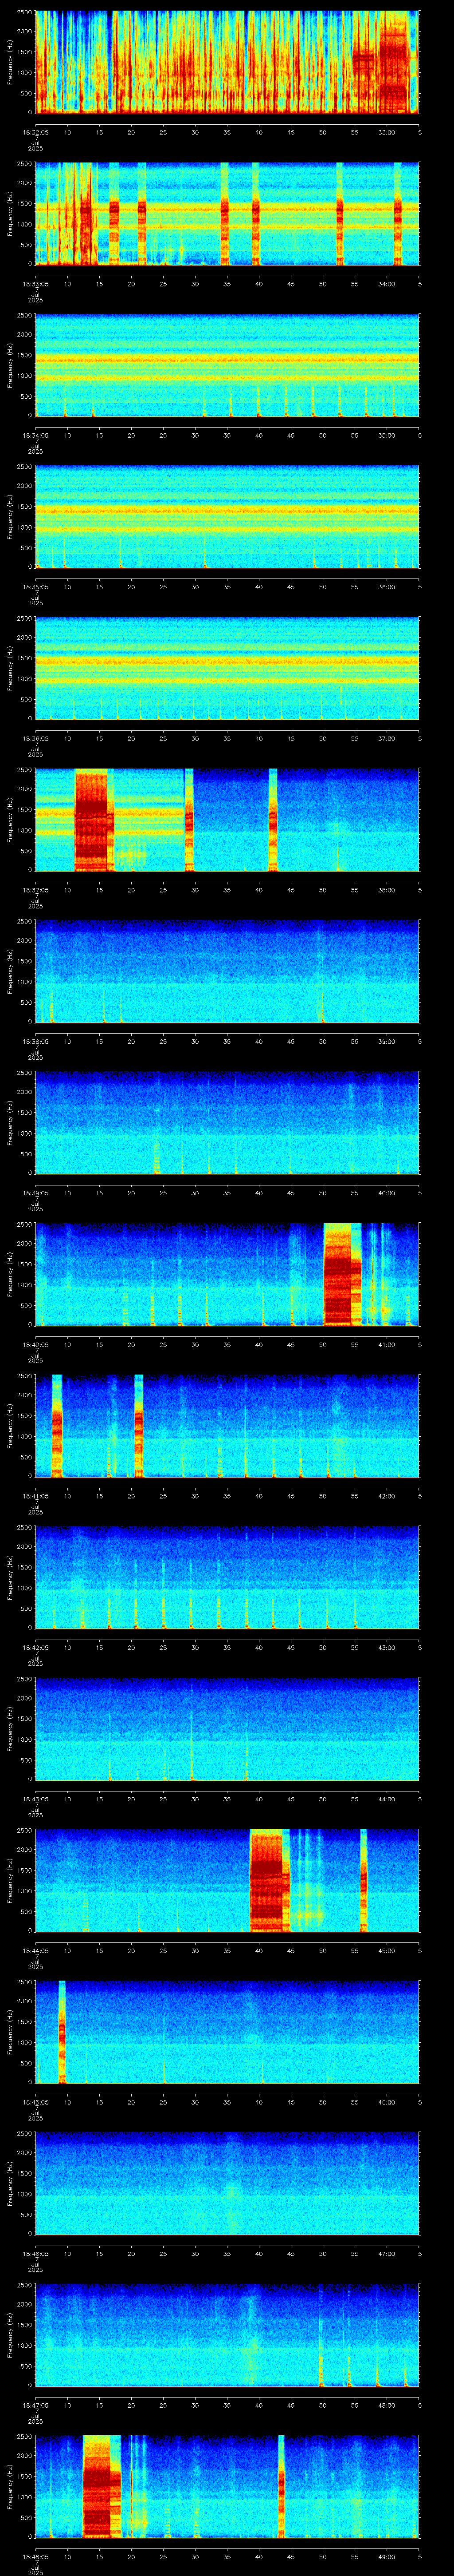Click the 18:47:05 start time label

pos(35,2405)
